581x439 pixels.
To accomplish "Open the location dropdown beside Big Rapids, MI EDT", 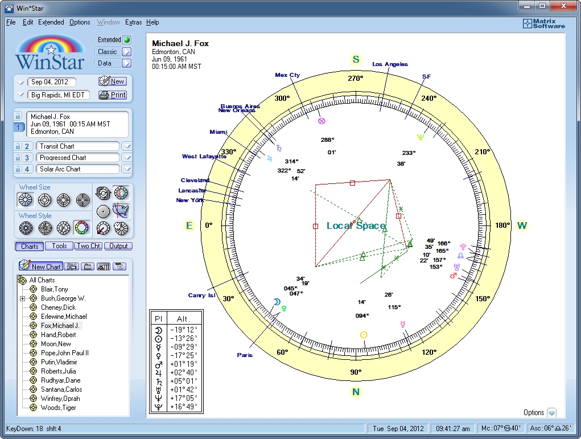I will pyautogui.click(x=20, y=95).
